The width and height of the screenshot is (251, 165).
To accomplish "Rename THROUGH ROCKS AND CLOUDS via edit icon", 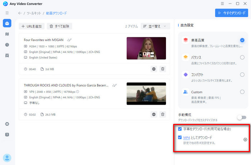I will click(x=114, y=85).
